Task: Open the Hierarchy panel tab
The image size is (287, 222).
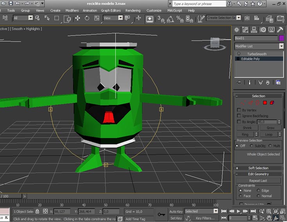Action: [254, 30]
